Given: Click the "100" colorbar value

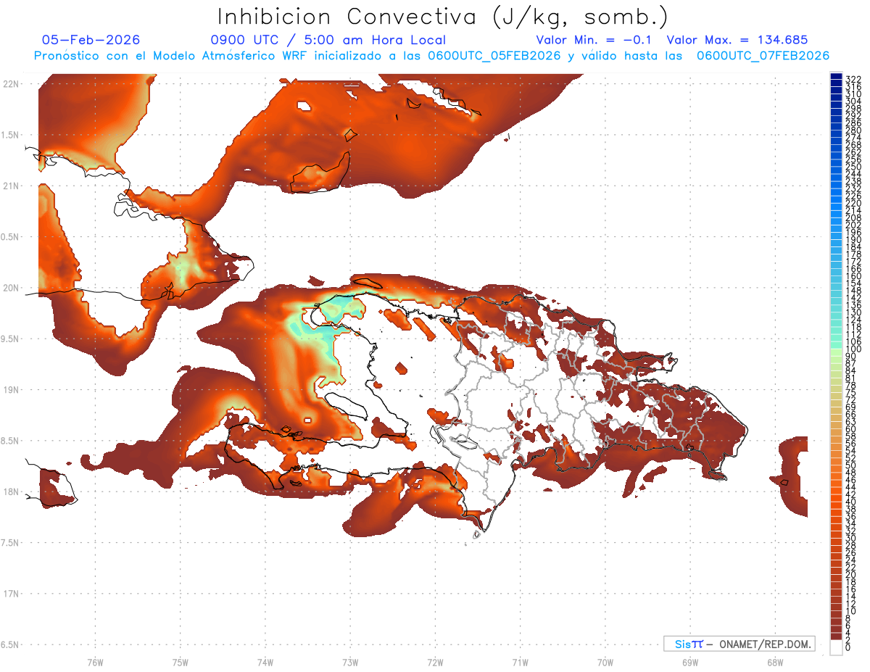Looking at the screenshot, I should (853, 350).
